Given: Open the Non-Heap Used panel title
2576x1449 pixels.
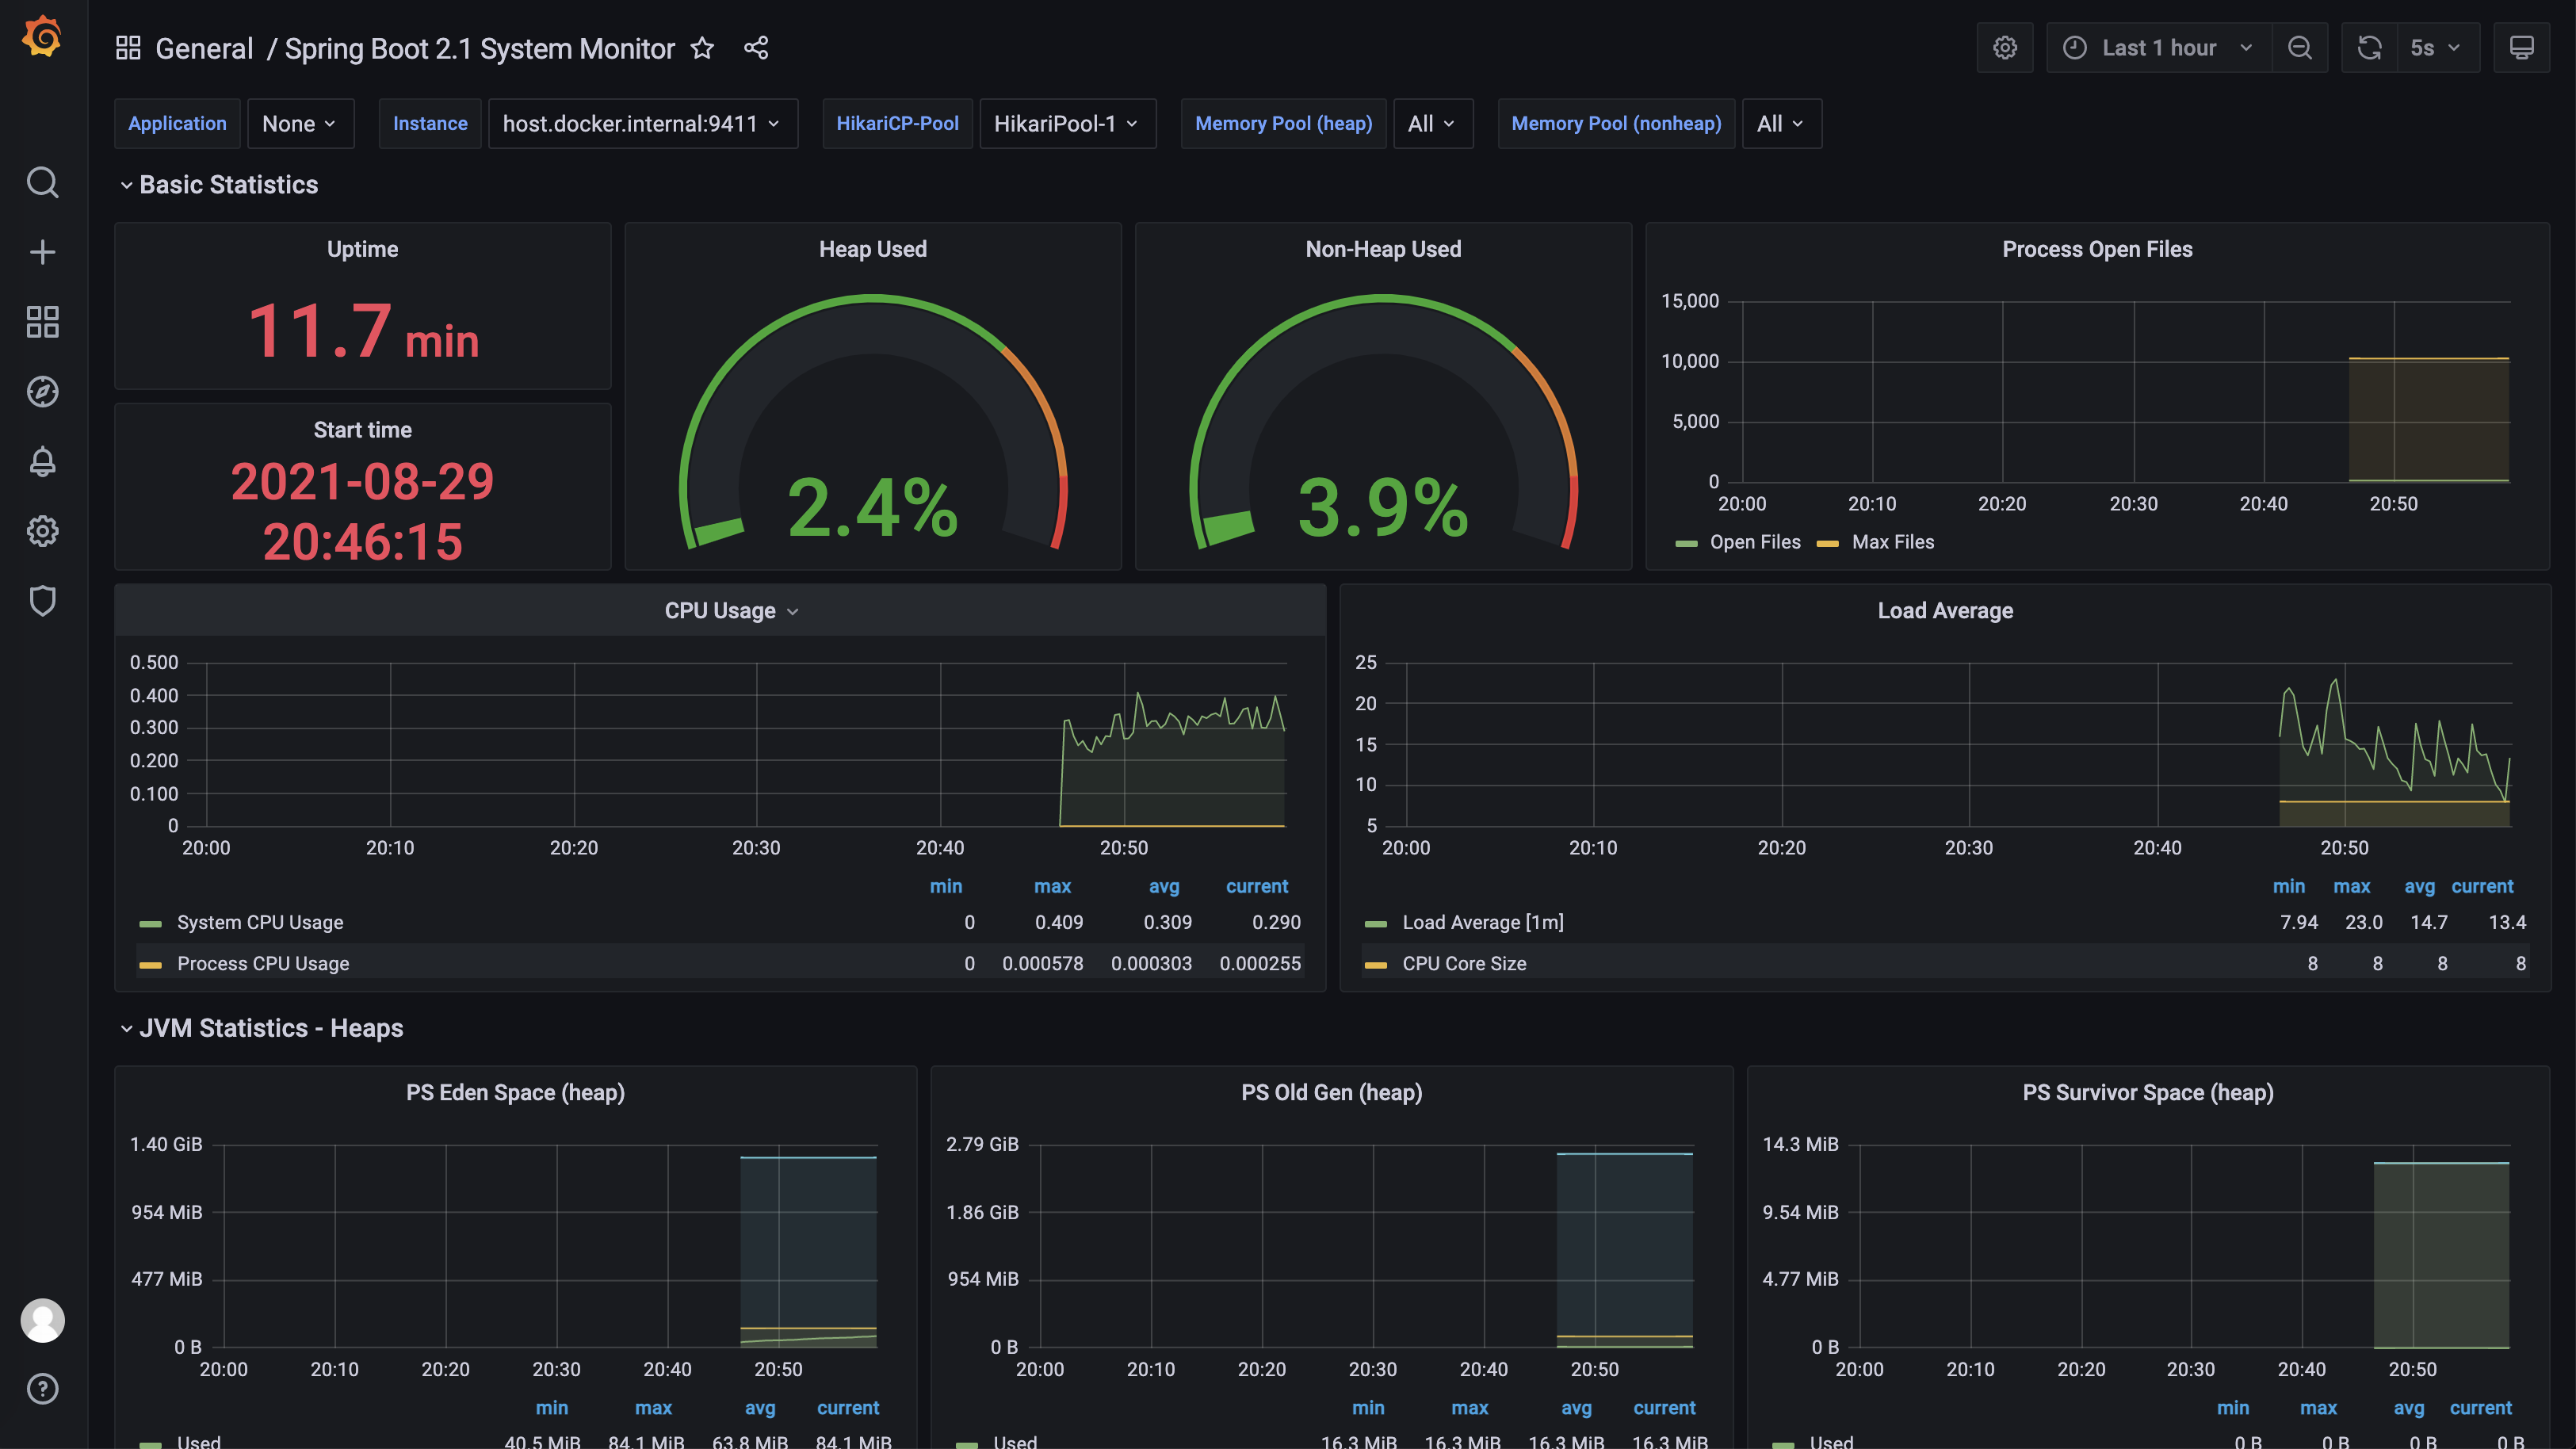Looking at the screenshot, I should click(1383, 249).
